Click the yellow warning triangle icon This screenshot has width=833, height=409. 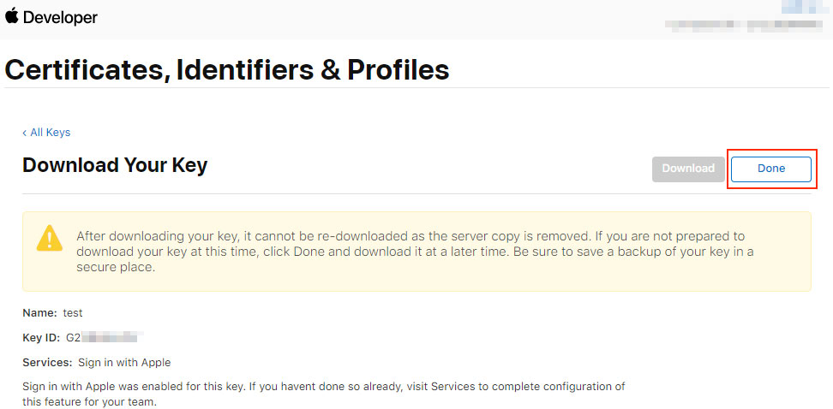pos(50,238)
